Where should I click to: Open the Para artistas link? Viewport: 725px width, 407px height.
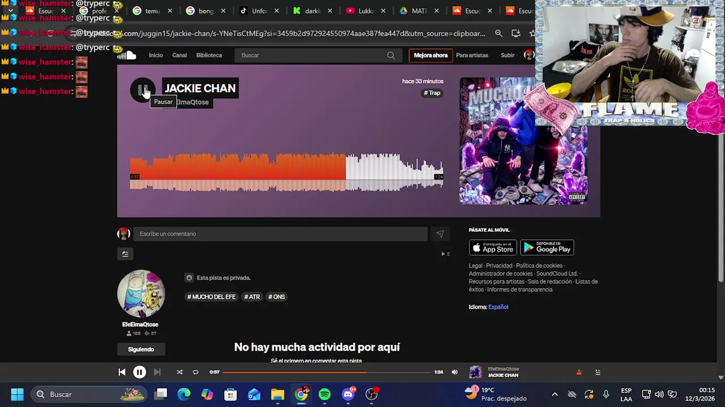pyautogui.click(x=472, y=55)
